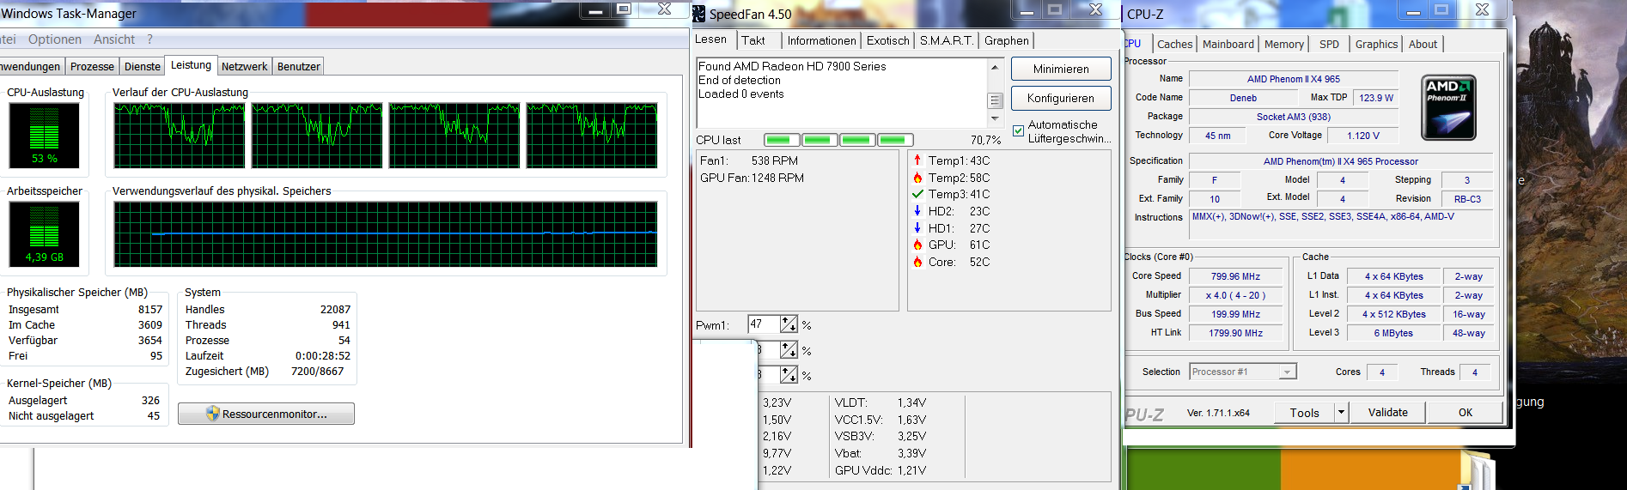Open the Memory tab in CPU-Z
The image size is (1627, 490).
point(1284,45)
